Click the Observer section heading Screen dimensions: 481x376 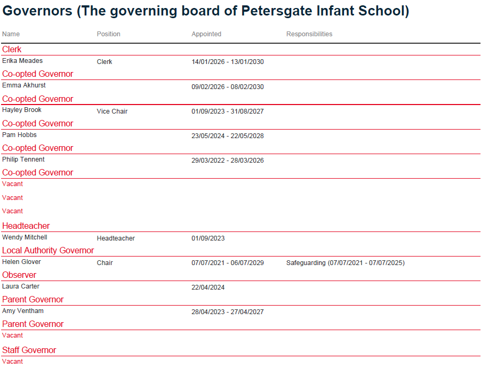(x=19, y=275)
